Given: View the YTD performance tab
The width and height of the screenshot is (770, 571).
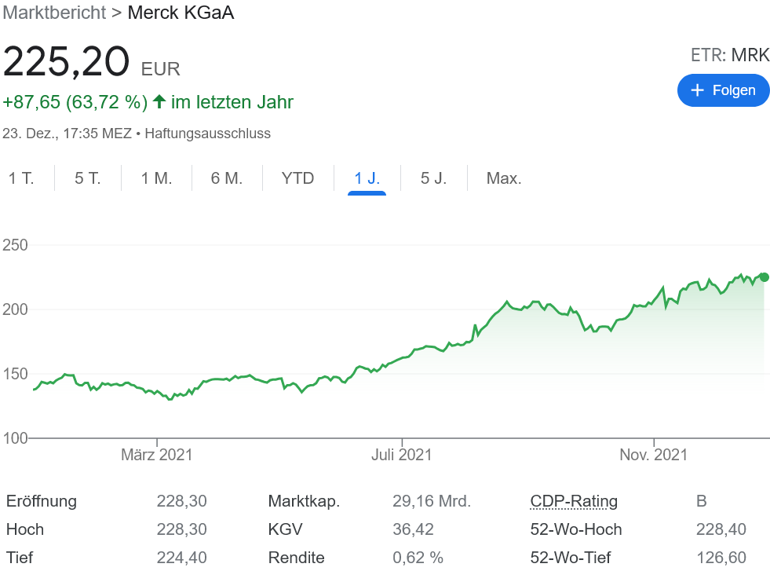Looking at the screenshot, I should point(297,178).
